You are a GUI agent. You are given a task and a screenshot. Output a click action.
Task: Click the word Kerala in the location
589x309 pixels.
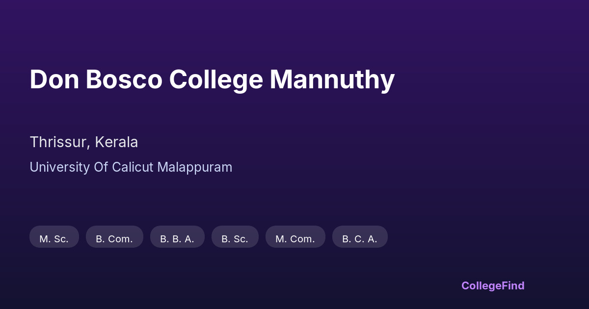[x=116, y=142]
